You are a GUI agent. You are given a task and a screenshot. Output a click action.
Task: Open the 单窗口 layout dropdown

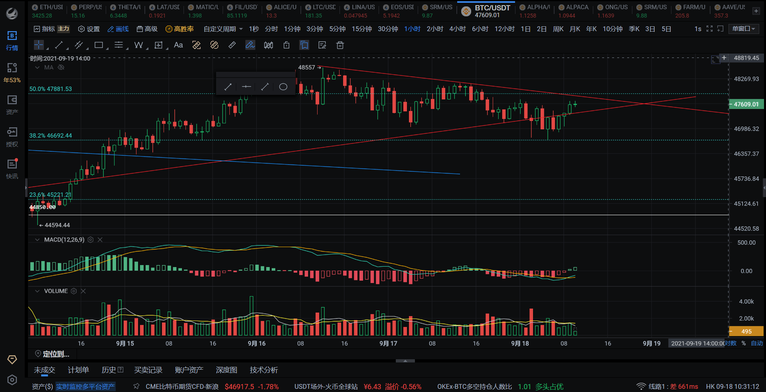(x=743, y=29)
